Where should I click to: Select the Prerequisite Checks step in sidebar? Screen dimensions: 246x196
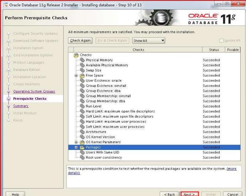pos(30,99)
